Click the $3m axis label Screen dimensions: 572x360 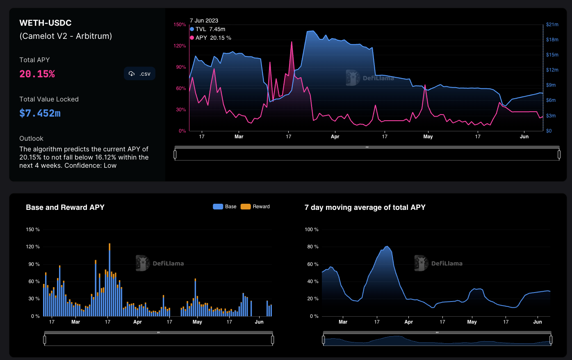(x=551, y=116)
